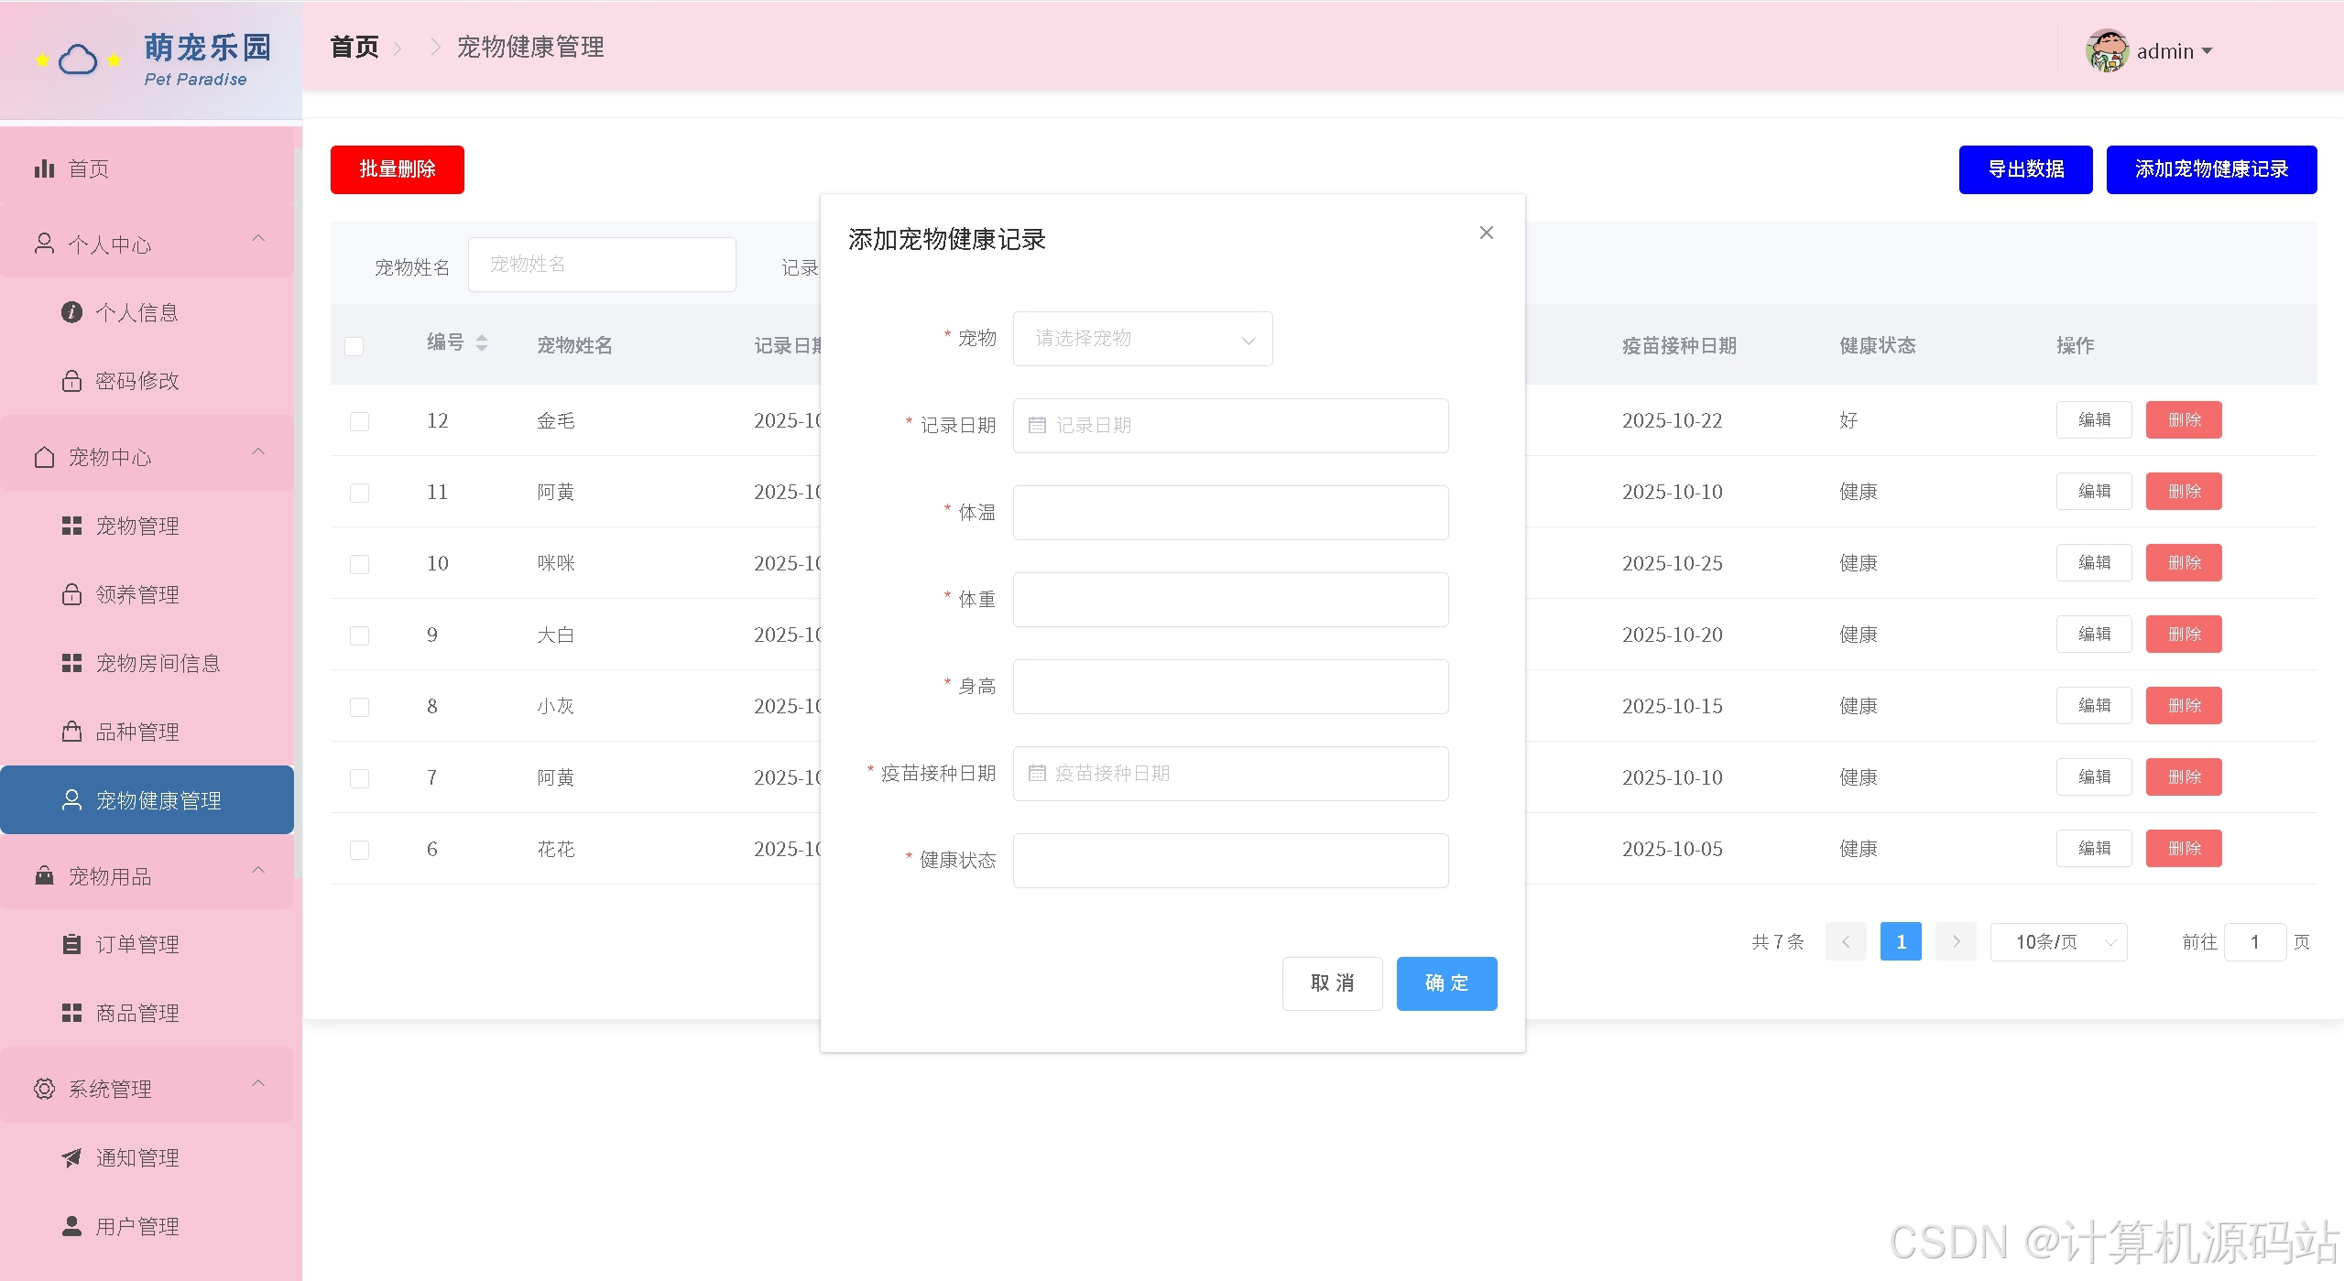Viewport: 2344px width, 1281px height.
Task: Open the admin user dropdown
Action: click(2174, 51)
